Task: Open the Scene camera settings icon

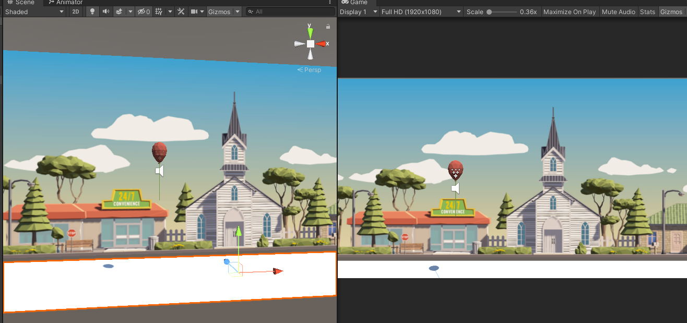Action: (194, 11)
